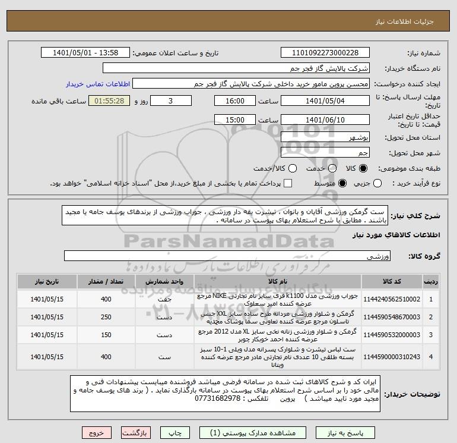The height and width of the screenshot is (443, 457).
Task: Click the buyer notes text area
Action: tap(226, 394)
